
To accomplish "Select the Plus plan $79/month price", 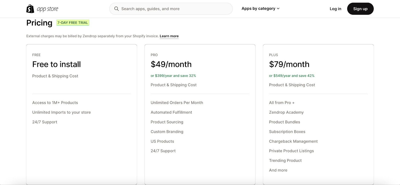I will pos(289,64).
